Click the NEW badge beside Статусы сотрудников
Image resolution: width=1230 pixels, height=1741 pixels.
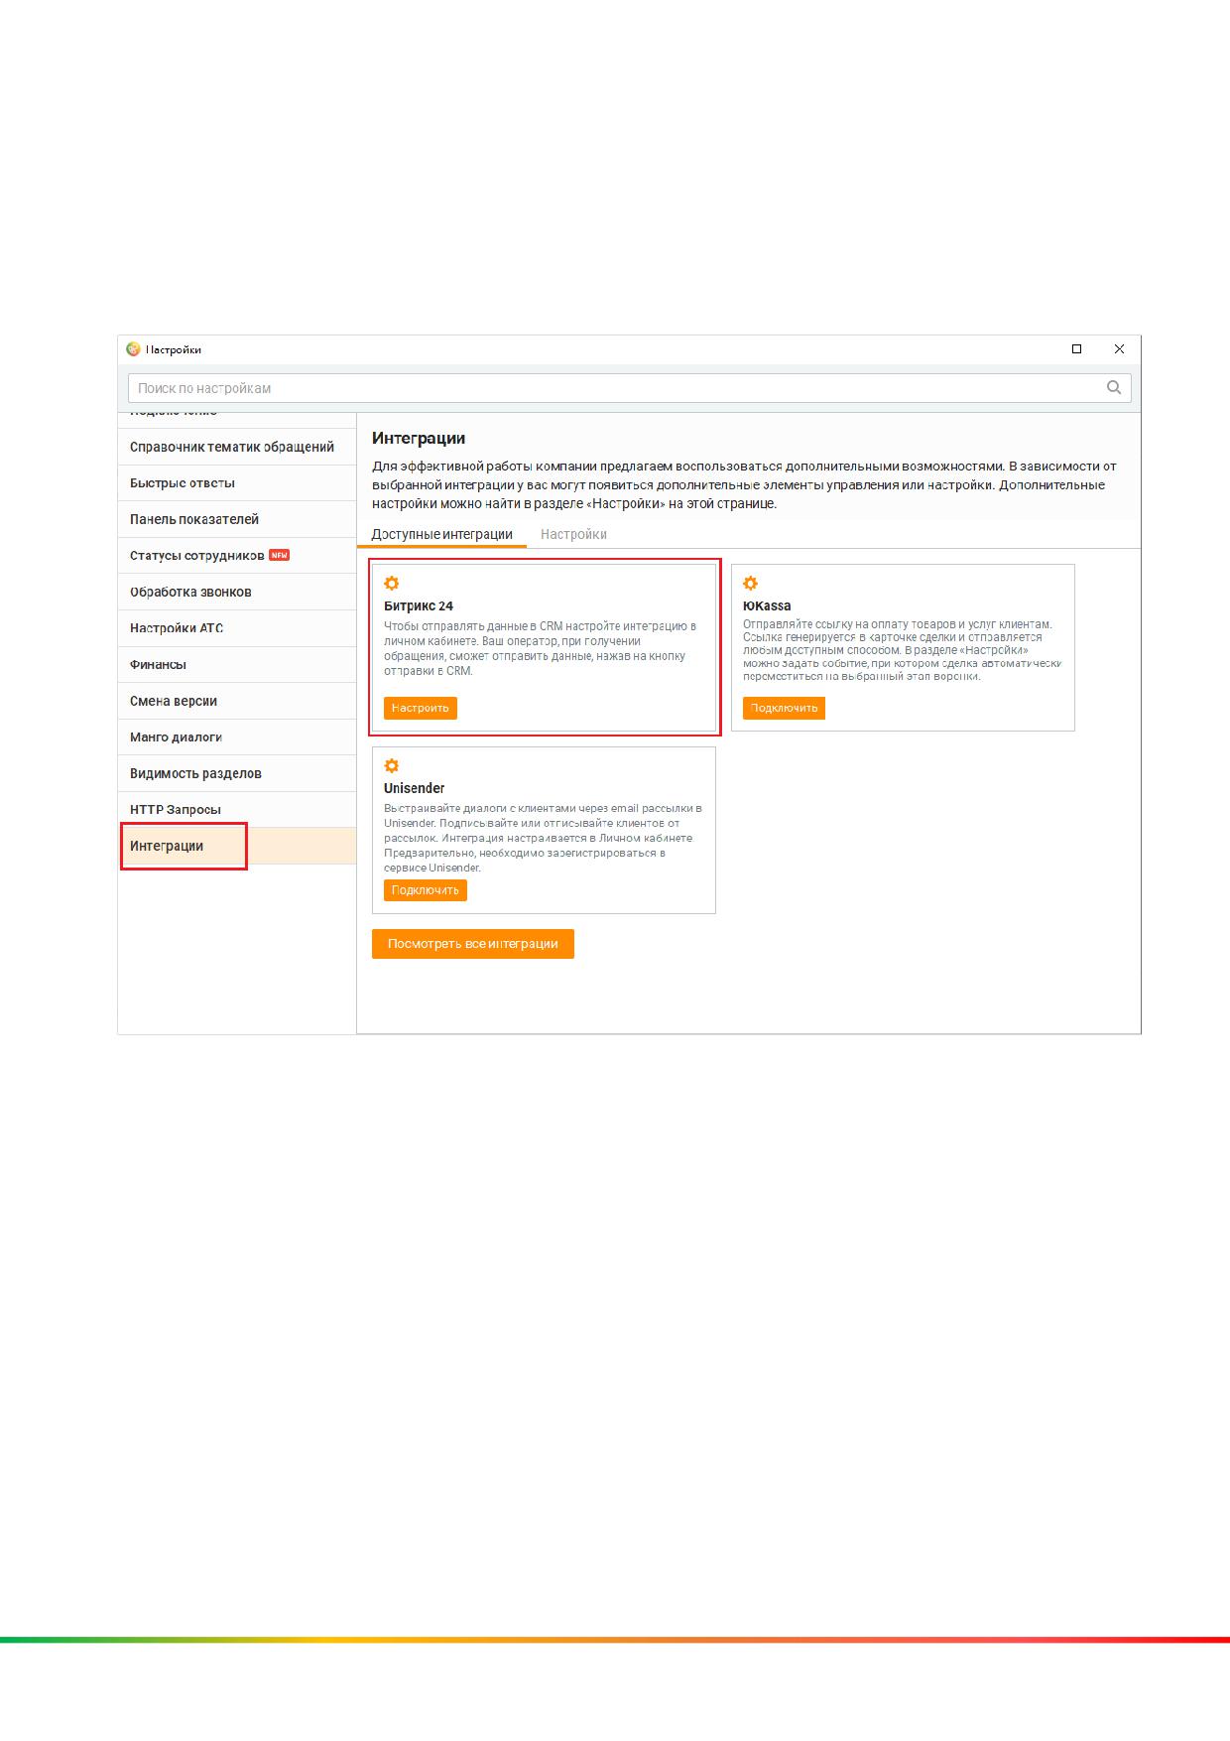[280, 555]
